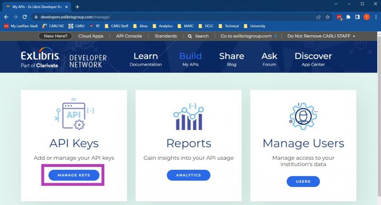Click the MANAGE KEYS button

click(74, 175)
